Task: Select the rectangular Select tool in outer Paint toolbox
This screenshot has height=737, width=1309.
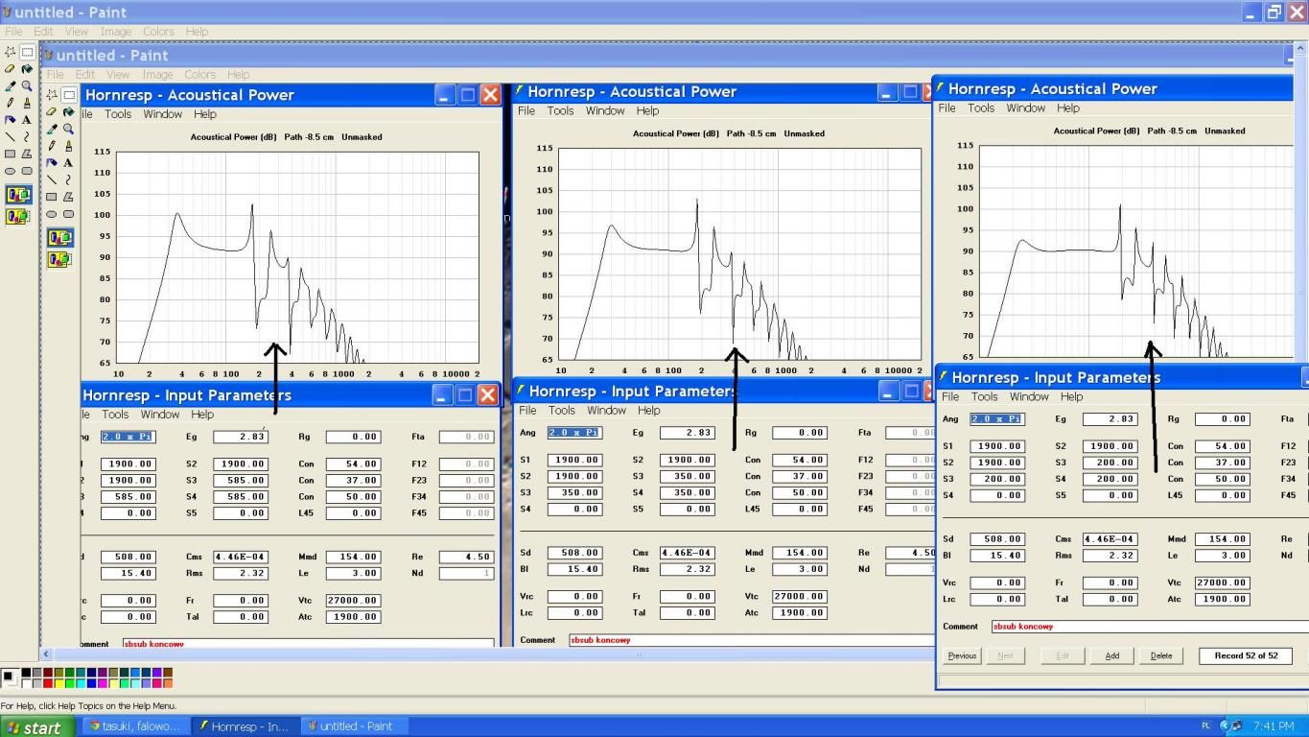Action: tap(27, 52)
